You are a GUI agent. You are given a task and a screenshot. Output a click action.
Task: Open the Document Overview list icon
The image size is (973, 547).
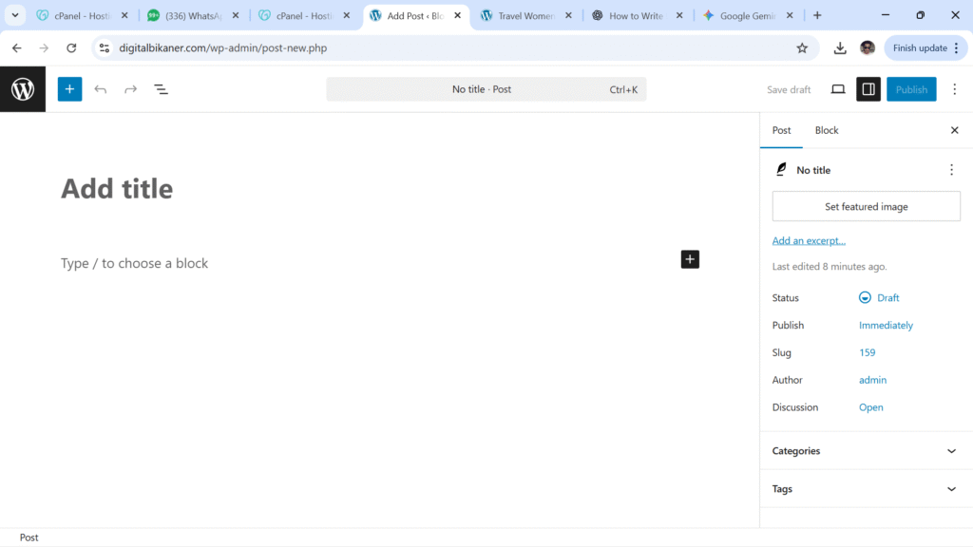click(x=162, y=89)
